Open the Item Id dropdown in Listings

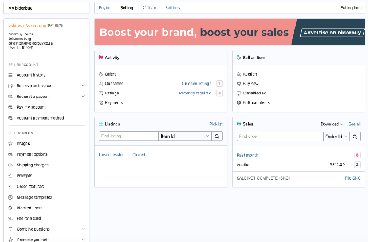pos(185,136)
